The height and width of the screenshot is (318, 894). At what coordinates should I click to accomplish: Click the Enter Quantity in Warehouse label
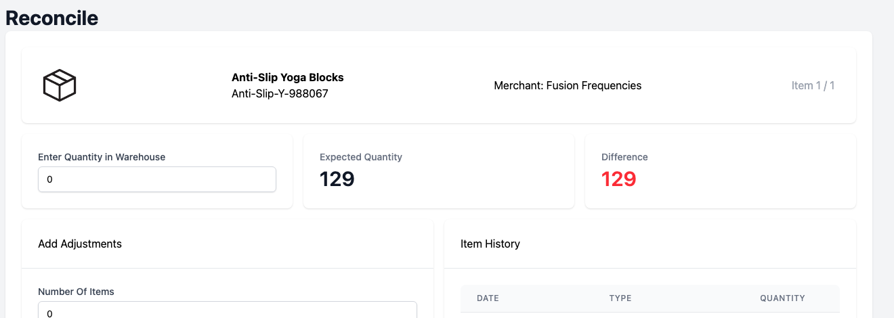coord(102,157)
